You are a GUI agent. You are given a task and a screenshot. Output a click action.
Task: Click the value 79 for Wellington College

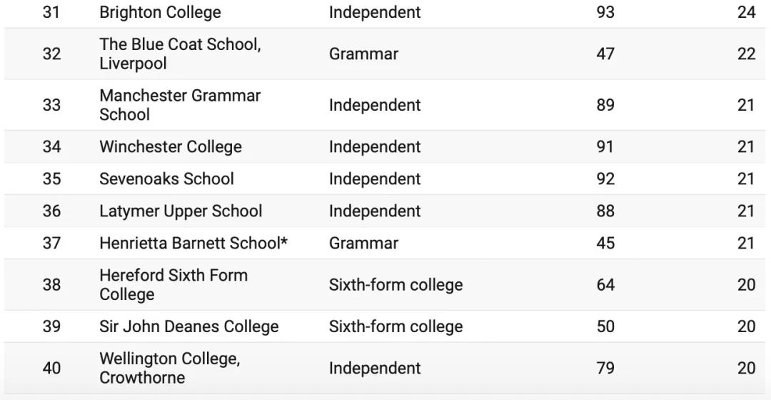pos(605,368)
